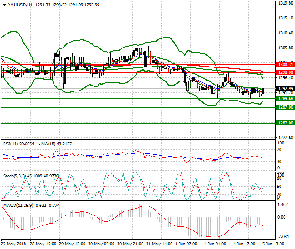Click the current price 1292.99 tag
The image size is (295, 249).
[x=283, y=88]
